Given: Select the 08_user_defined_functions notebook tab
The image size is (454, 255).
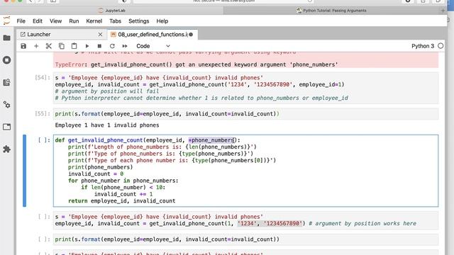Looking at the screenshot, I should click(x=153, y=35).
